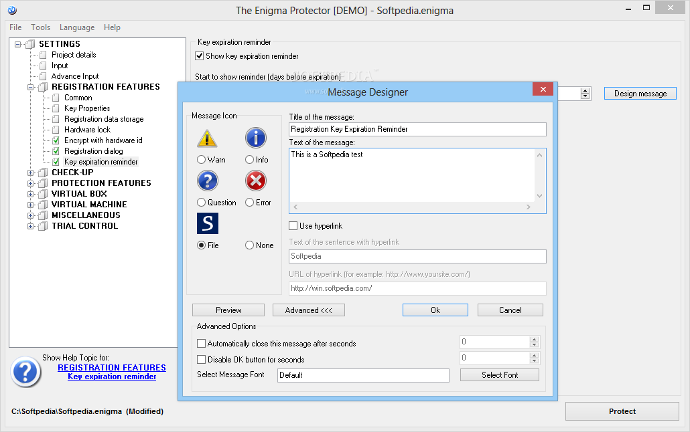
Task: Click the PROTECTION FEATURES folder icon
Action: (x=43, y=183)
